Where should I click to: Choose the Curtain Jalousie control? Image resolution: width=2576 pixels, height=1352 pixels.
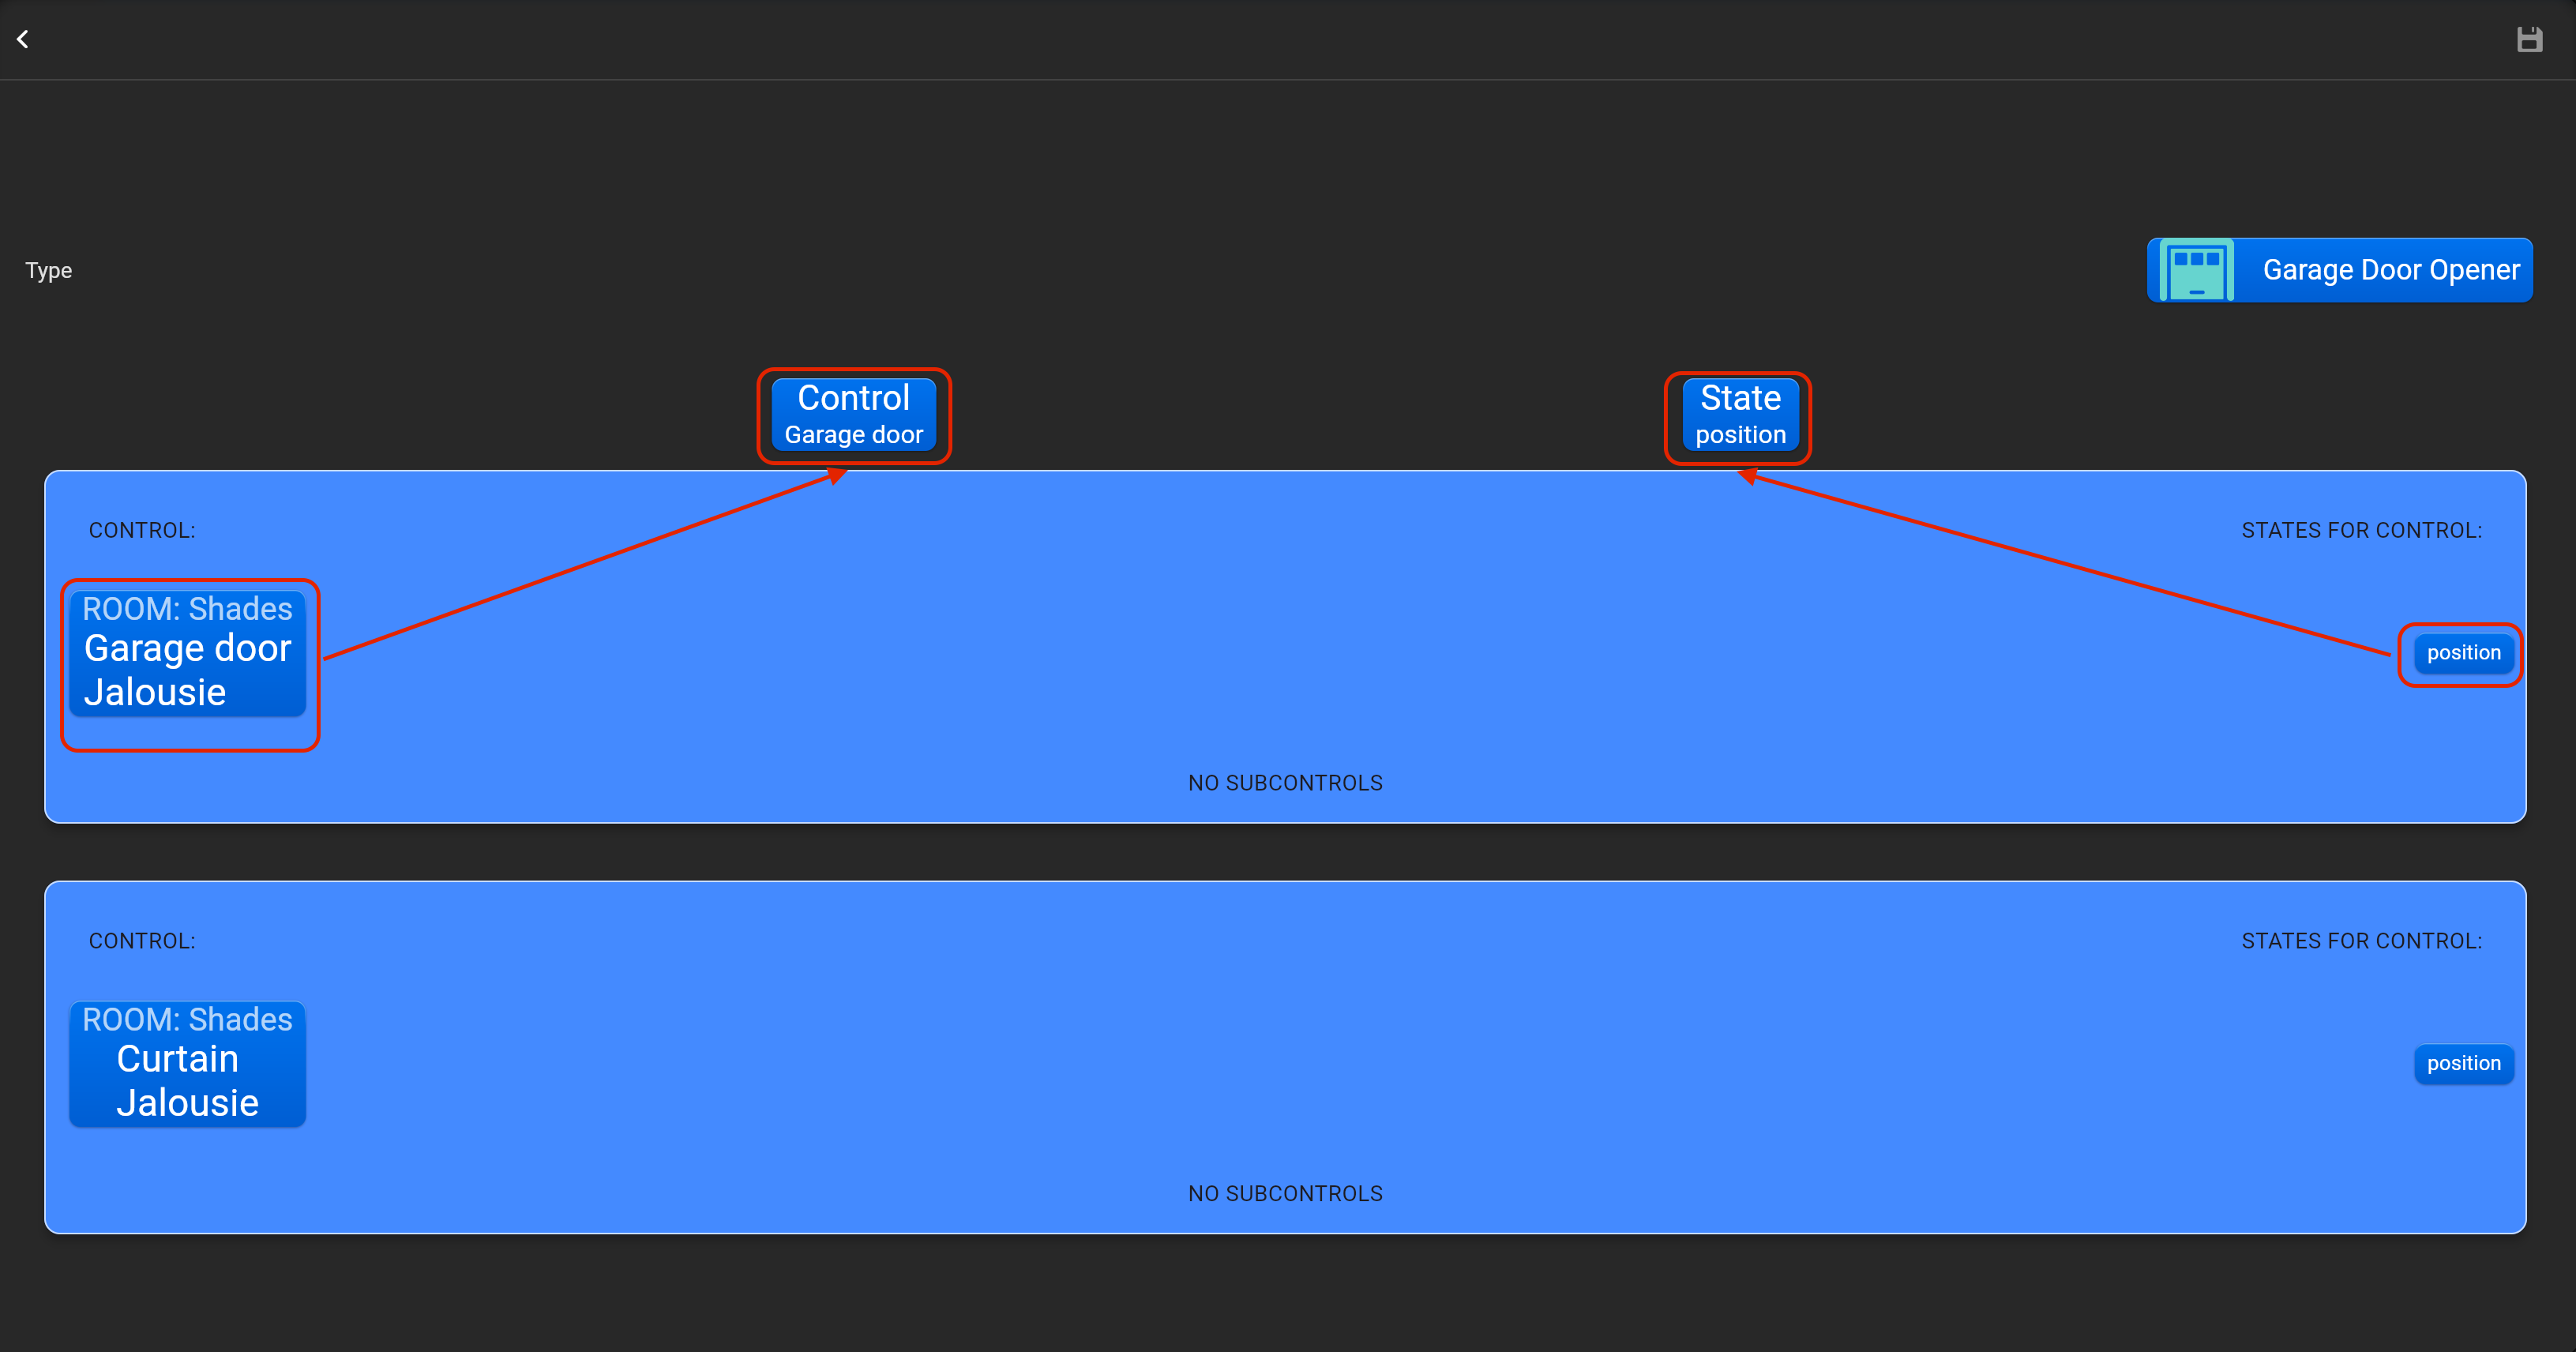[188, 1080]
